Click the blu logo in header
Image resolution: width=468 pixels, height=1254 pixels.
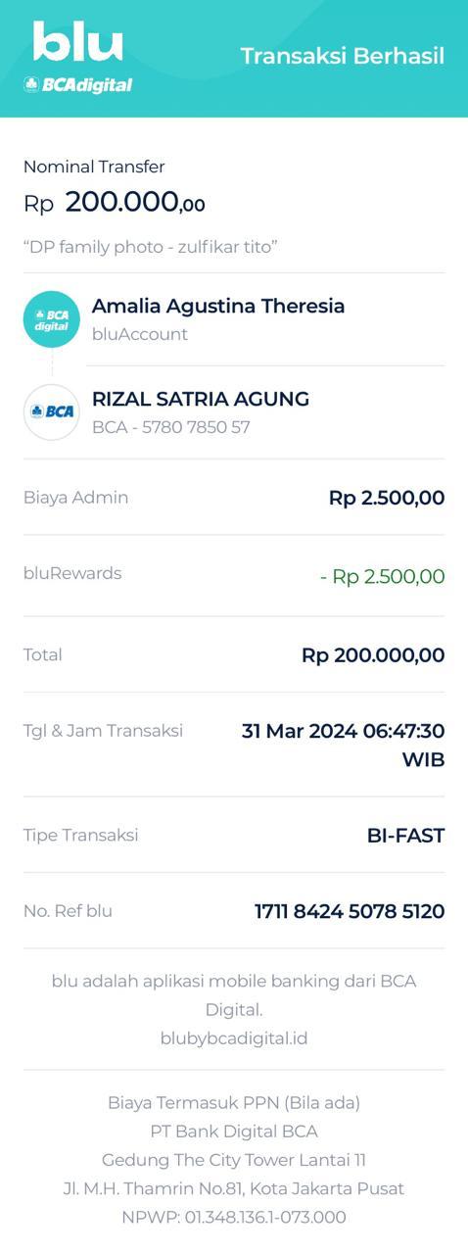click(x=78, y=42)
